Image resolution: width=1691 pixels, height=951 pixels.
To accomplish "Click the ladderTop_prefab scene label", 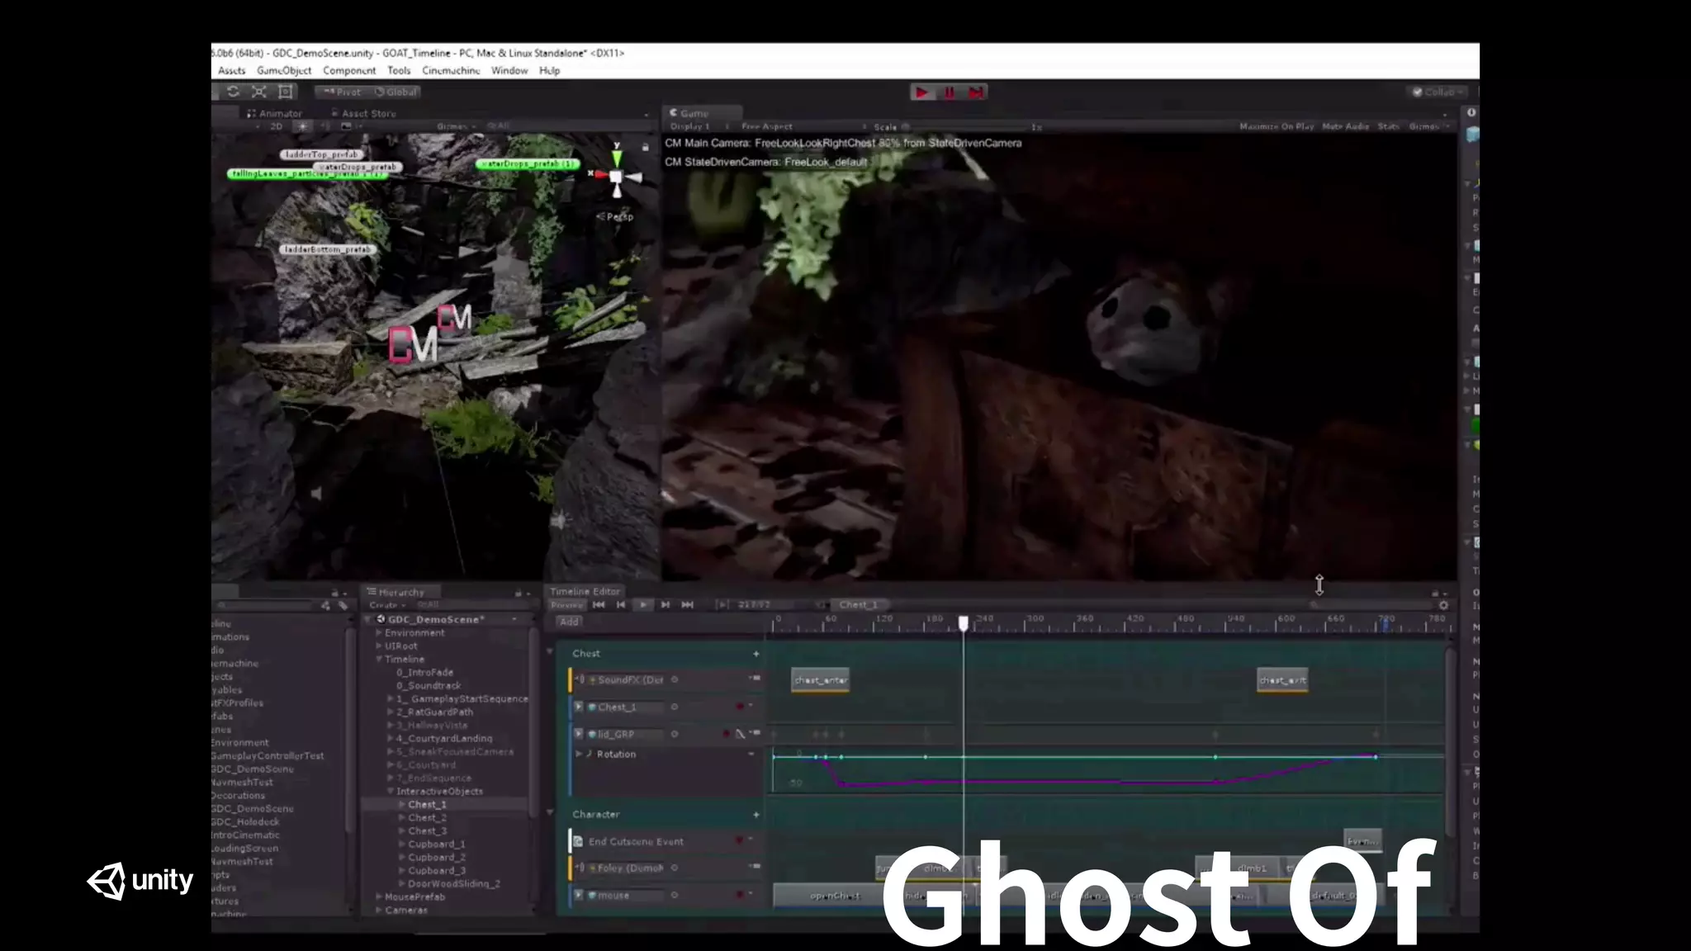I will [321, 154].
